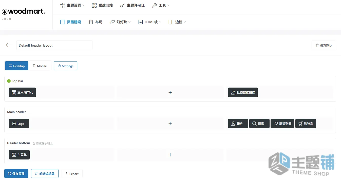The image size is (341, 183).
Task: Open 前端编辑器 frontend editor
Action: tap(45, 174)
